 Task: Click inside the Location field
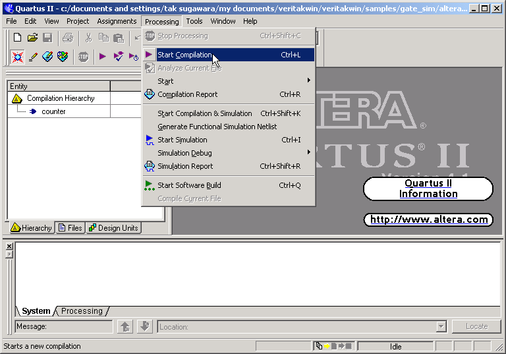[297, 327]
